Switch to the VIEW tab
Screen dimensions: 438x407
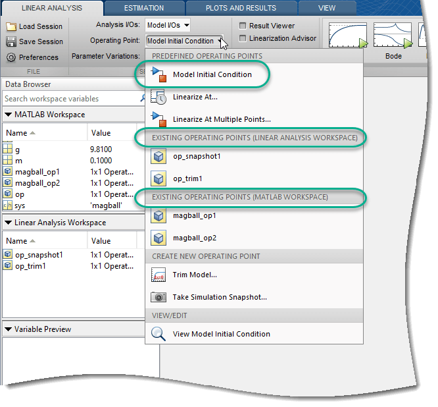tap(327, 8)
